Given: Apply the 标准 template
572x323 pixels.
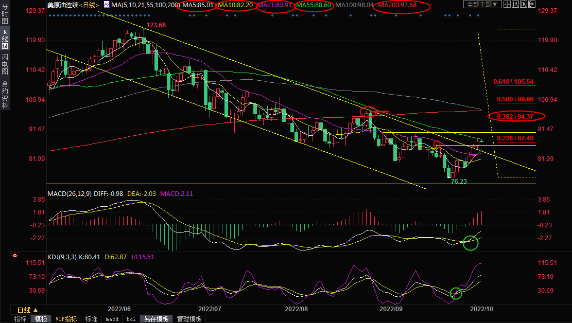Looking at the screenshot, I should tap(91, 319).
